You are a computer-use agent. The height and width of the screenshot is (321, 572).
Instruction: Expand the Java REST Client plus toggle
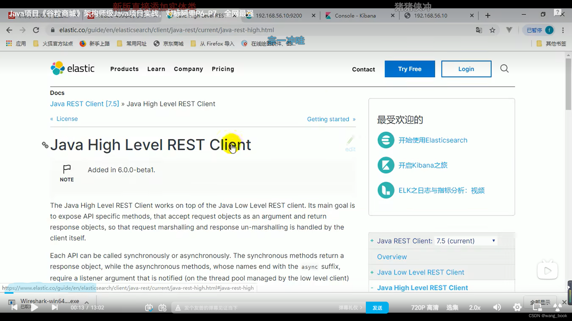pyautogui.click(x=372, y=241)
